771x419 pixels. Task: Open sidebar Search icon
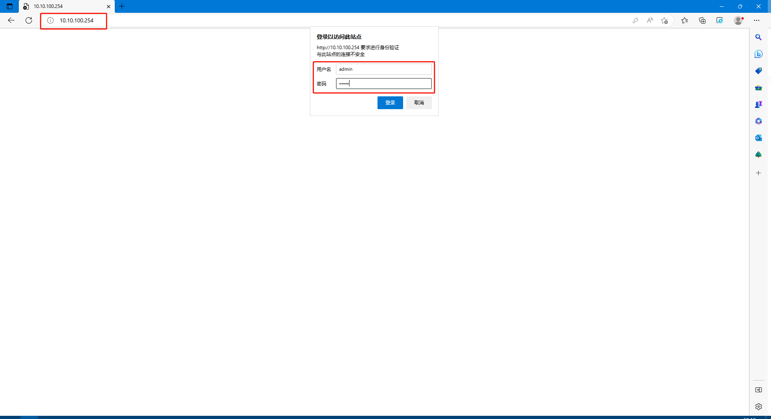[758, 37]
